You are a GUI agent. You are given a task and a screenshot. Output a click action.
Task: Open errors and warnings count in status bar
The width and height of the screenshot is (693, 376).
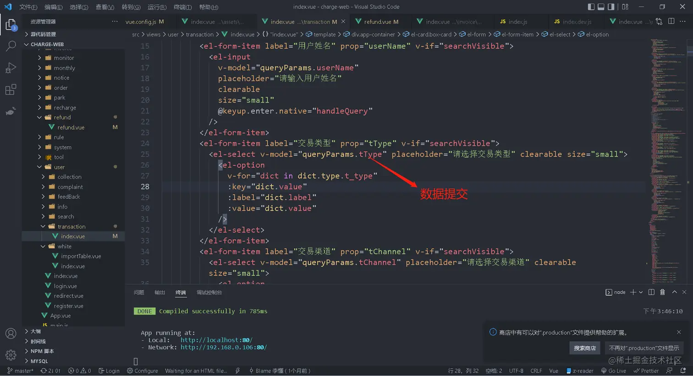[79, 371]
